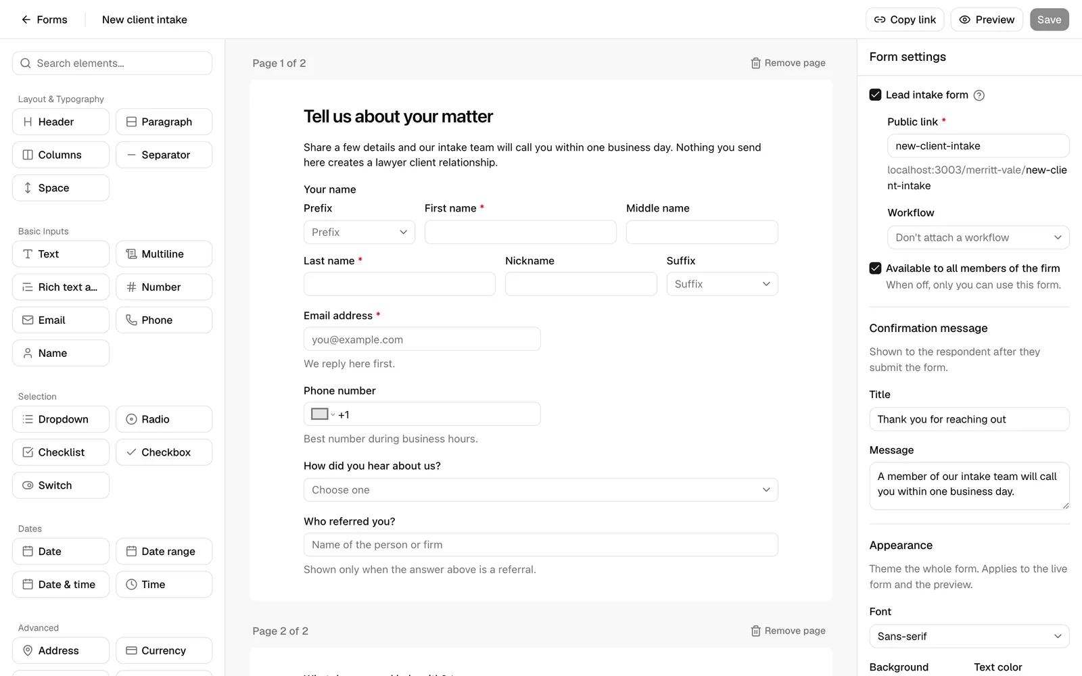This screenshot has width=1082, height=676.
Task: Add a Number input element
Action: coord(164,287)
